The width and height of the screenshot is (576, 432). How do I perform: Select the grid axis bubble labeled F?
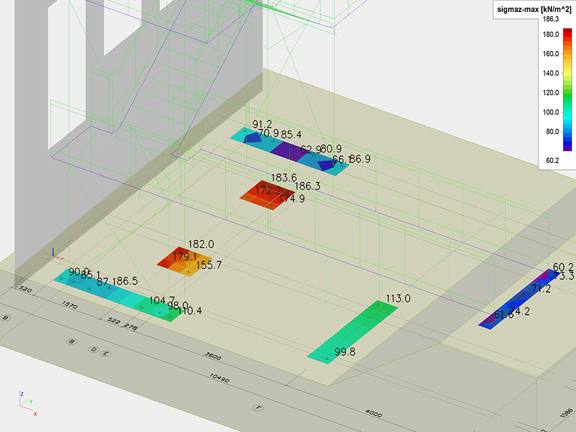(x=259, y=409)
